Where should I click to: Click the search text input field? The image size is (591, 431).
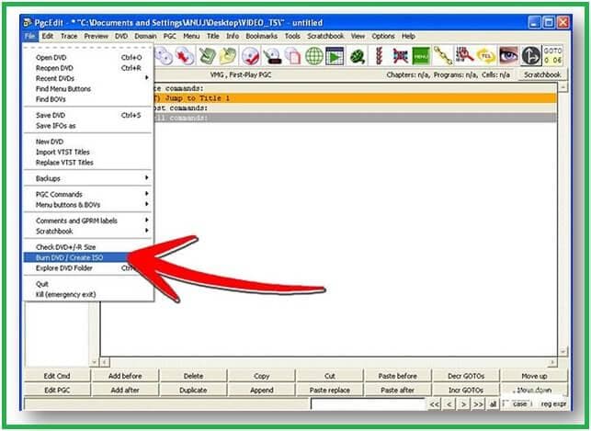click(369, 403)
